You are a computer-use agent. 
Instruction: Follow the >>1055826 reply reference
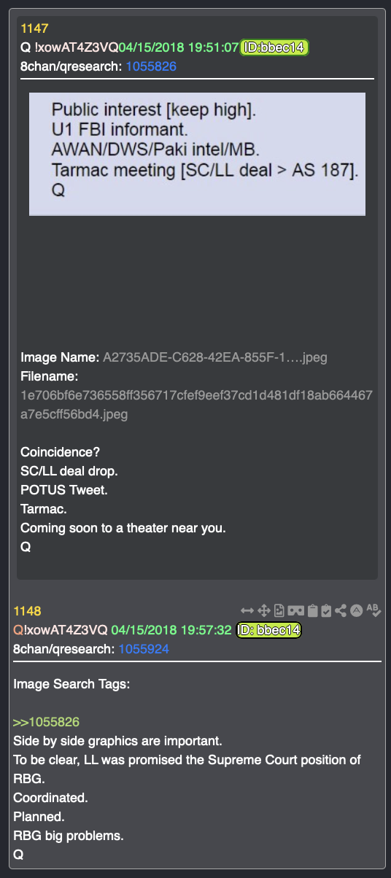(47, 722)
